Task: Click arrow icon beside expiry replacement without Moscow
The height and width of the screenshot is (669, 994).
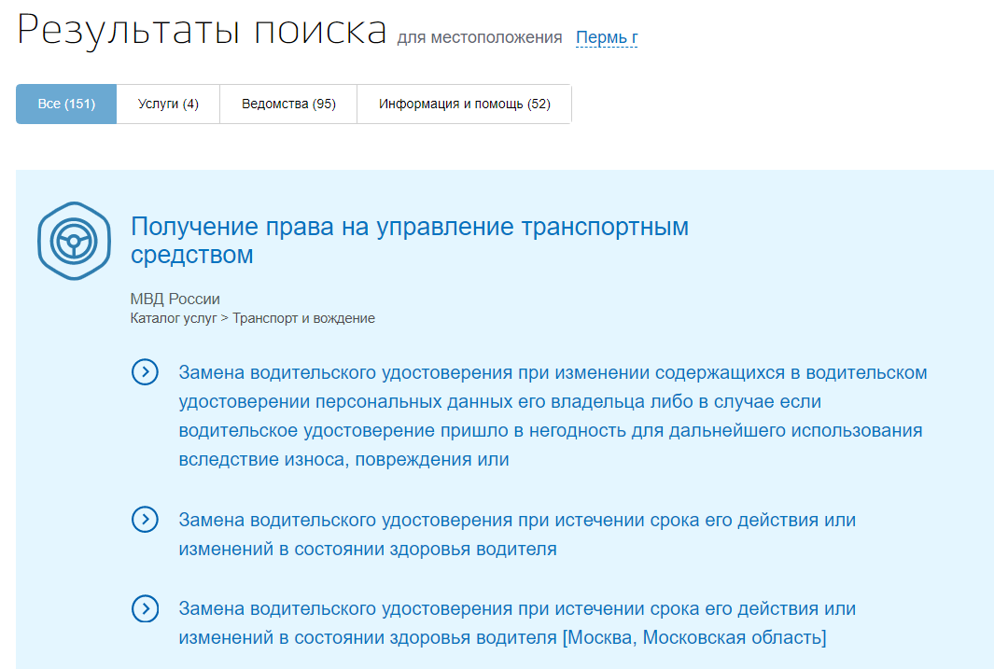Action: (x=146, y=520)
